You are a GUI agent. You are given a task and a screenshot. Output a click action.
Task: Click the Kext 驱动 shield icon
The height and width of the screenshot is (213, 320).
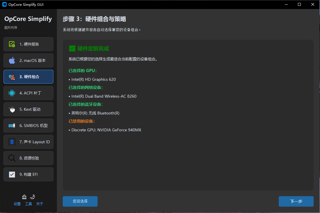click(12, 110)
